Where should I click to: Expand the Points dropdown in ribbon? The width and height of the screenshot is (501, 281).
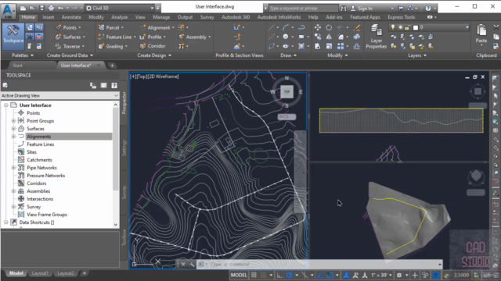[x=80, y=28]
